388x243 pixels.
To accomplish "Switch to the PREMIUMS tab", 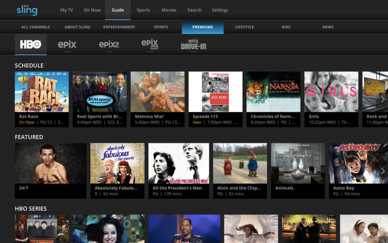I will coord(203,27).
